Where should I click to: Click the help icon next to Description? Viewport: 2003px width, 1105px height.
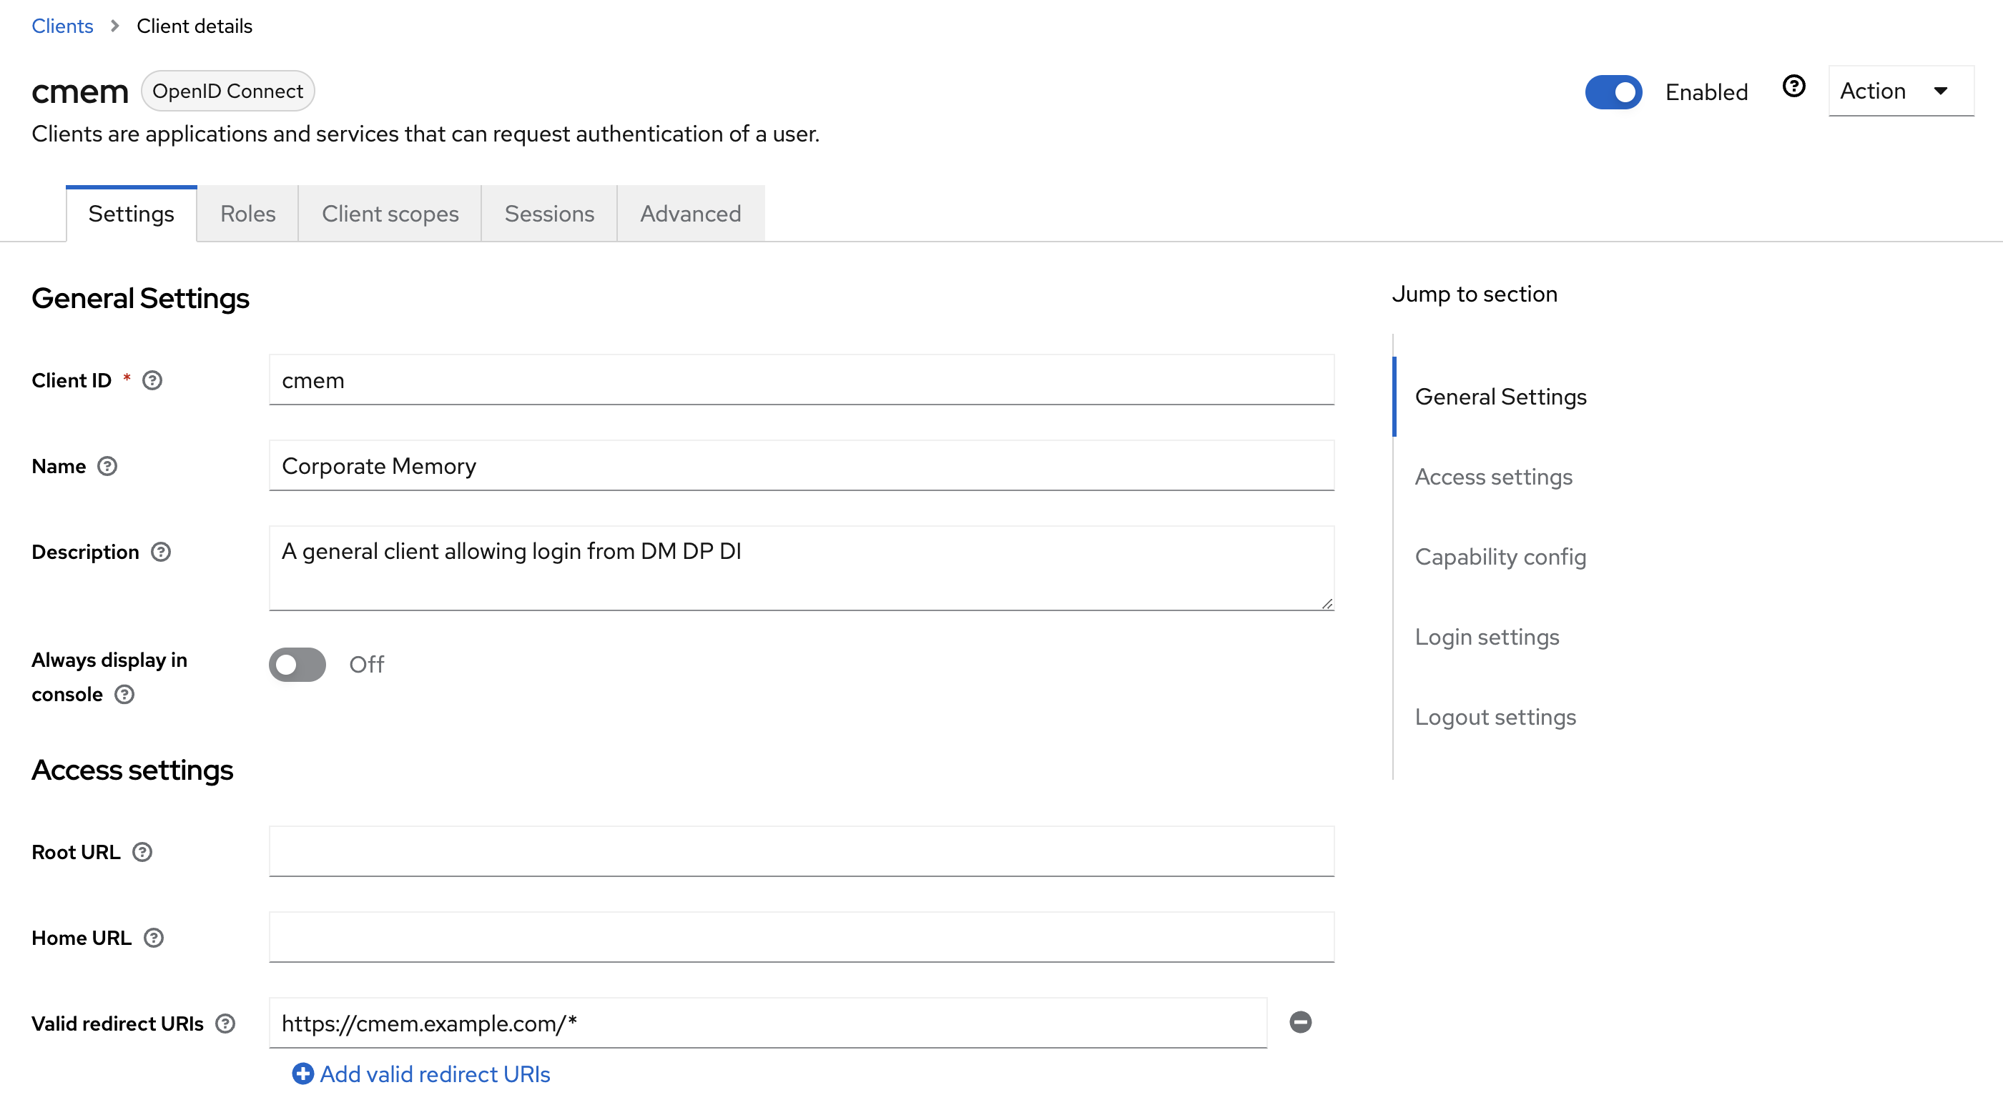click(x=161, y=551)
